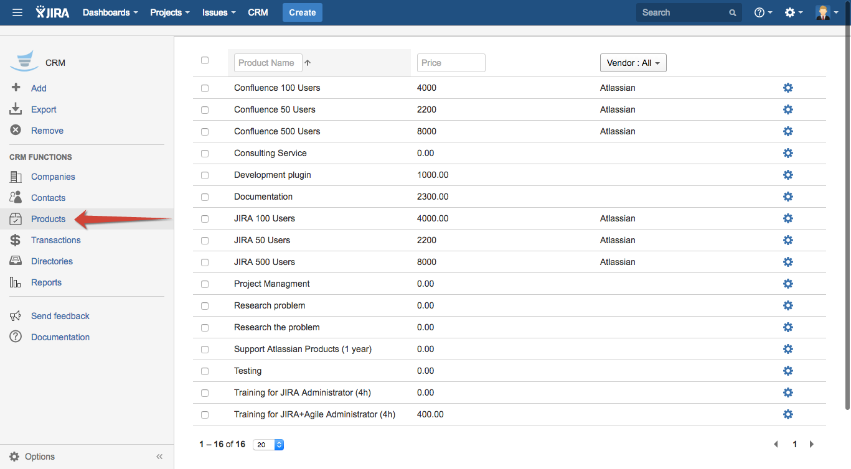Open the Vendor : All dropdown
851x469 pixels.
(632, 63)
